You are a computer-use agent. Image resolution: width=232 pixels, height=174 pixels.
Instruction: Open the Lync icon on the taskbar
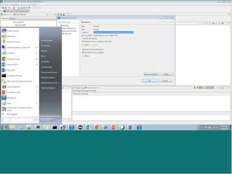tap(131, 128)
